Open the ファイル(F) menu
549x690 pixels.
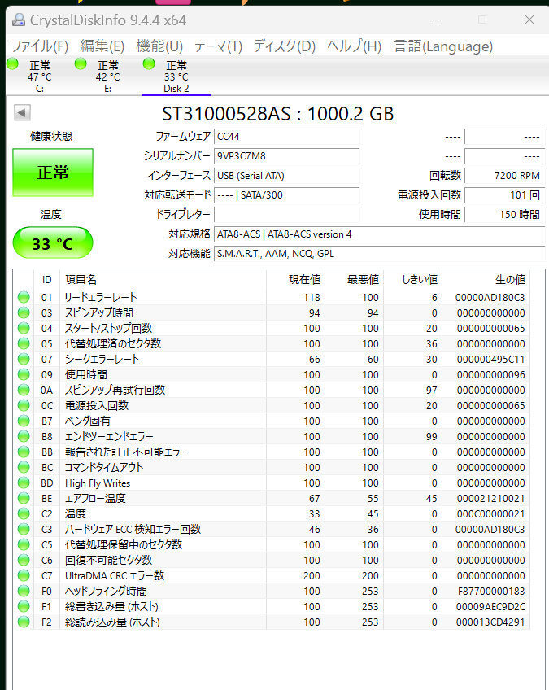[40, 46]
